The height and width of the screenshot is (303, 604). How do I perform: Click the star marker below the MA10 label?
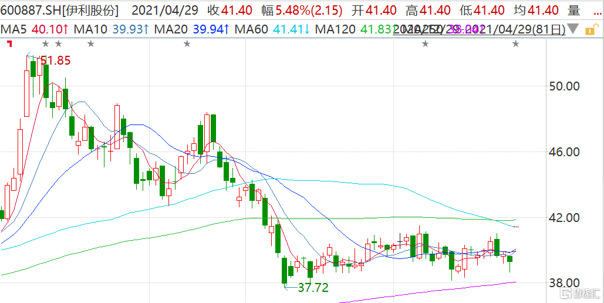click(90, 43)
